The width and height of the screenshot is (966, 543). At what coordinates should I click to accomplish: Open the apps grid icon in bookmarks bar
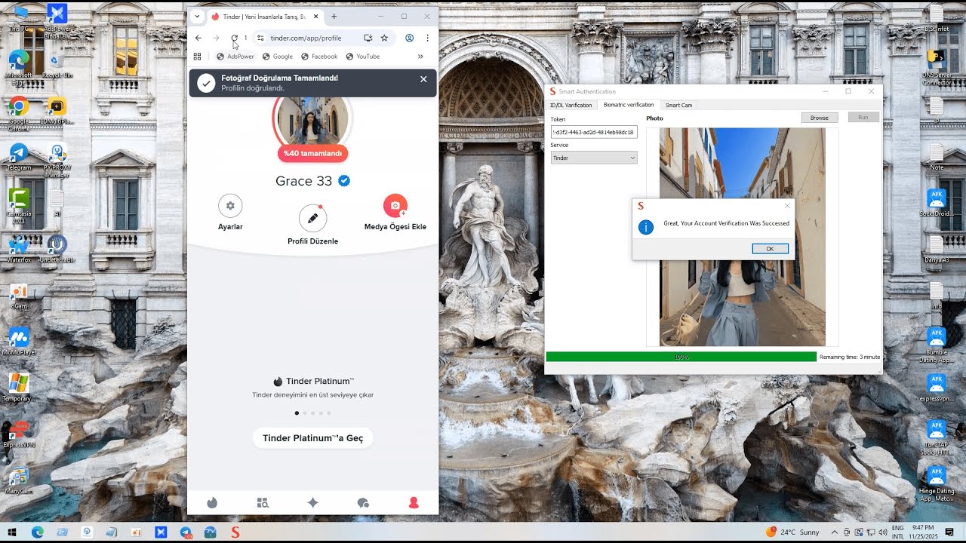[198, 57]
